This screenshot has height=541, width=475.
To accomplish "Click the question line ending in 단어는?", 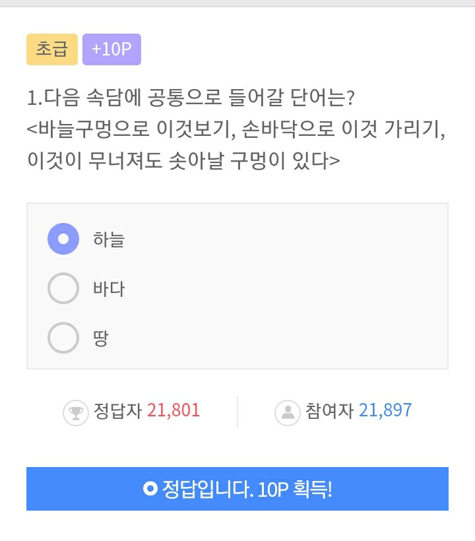I will click(x=191, y=99).
